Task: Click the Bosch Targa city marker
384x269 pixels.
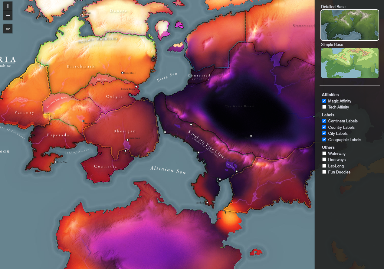Action: [137, 86]
